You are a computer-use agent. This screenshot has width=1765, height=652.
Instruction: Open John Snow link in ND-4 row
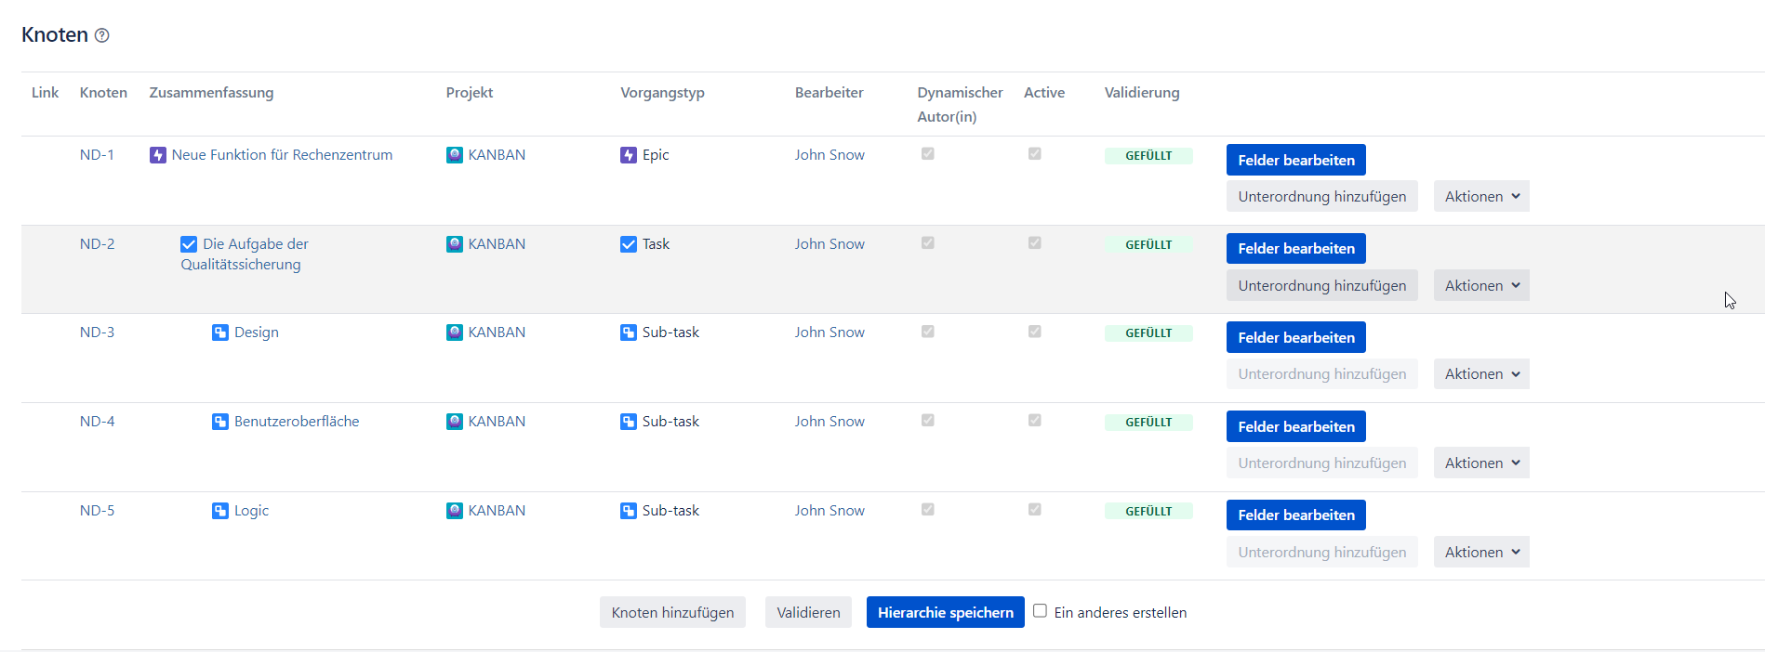pos(829,422)
